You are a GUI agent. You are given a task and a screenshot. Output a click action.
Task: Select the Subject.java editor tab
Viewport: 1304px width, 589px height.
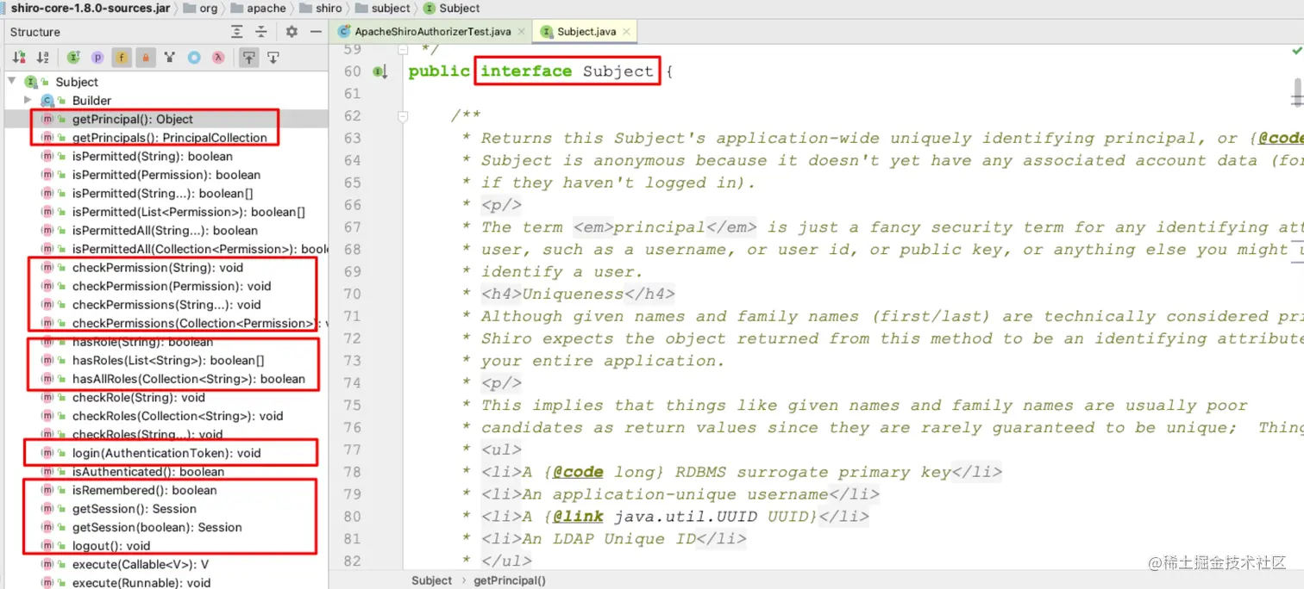click(x=586, y=32)
